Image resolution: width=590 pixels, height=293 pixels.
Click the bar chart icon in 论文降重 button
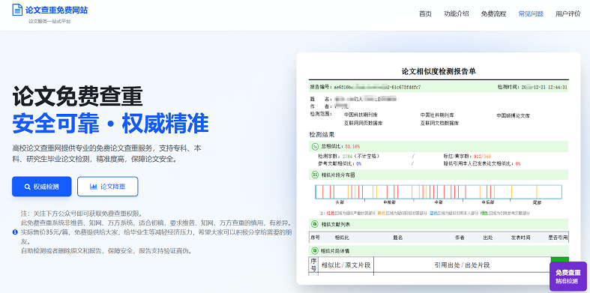[x=93, y=187]
